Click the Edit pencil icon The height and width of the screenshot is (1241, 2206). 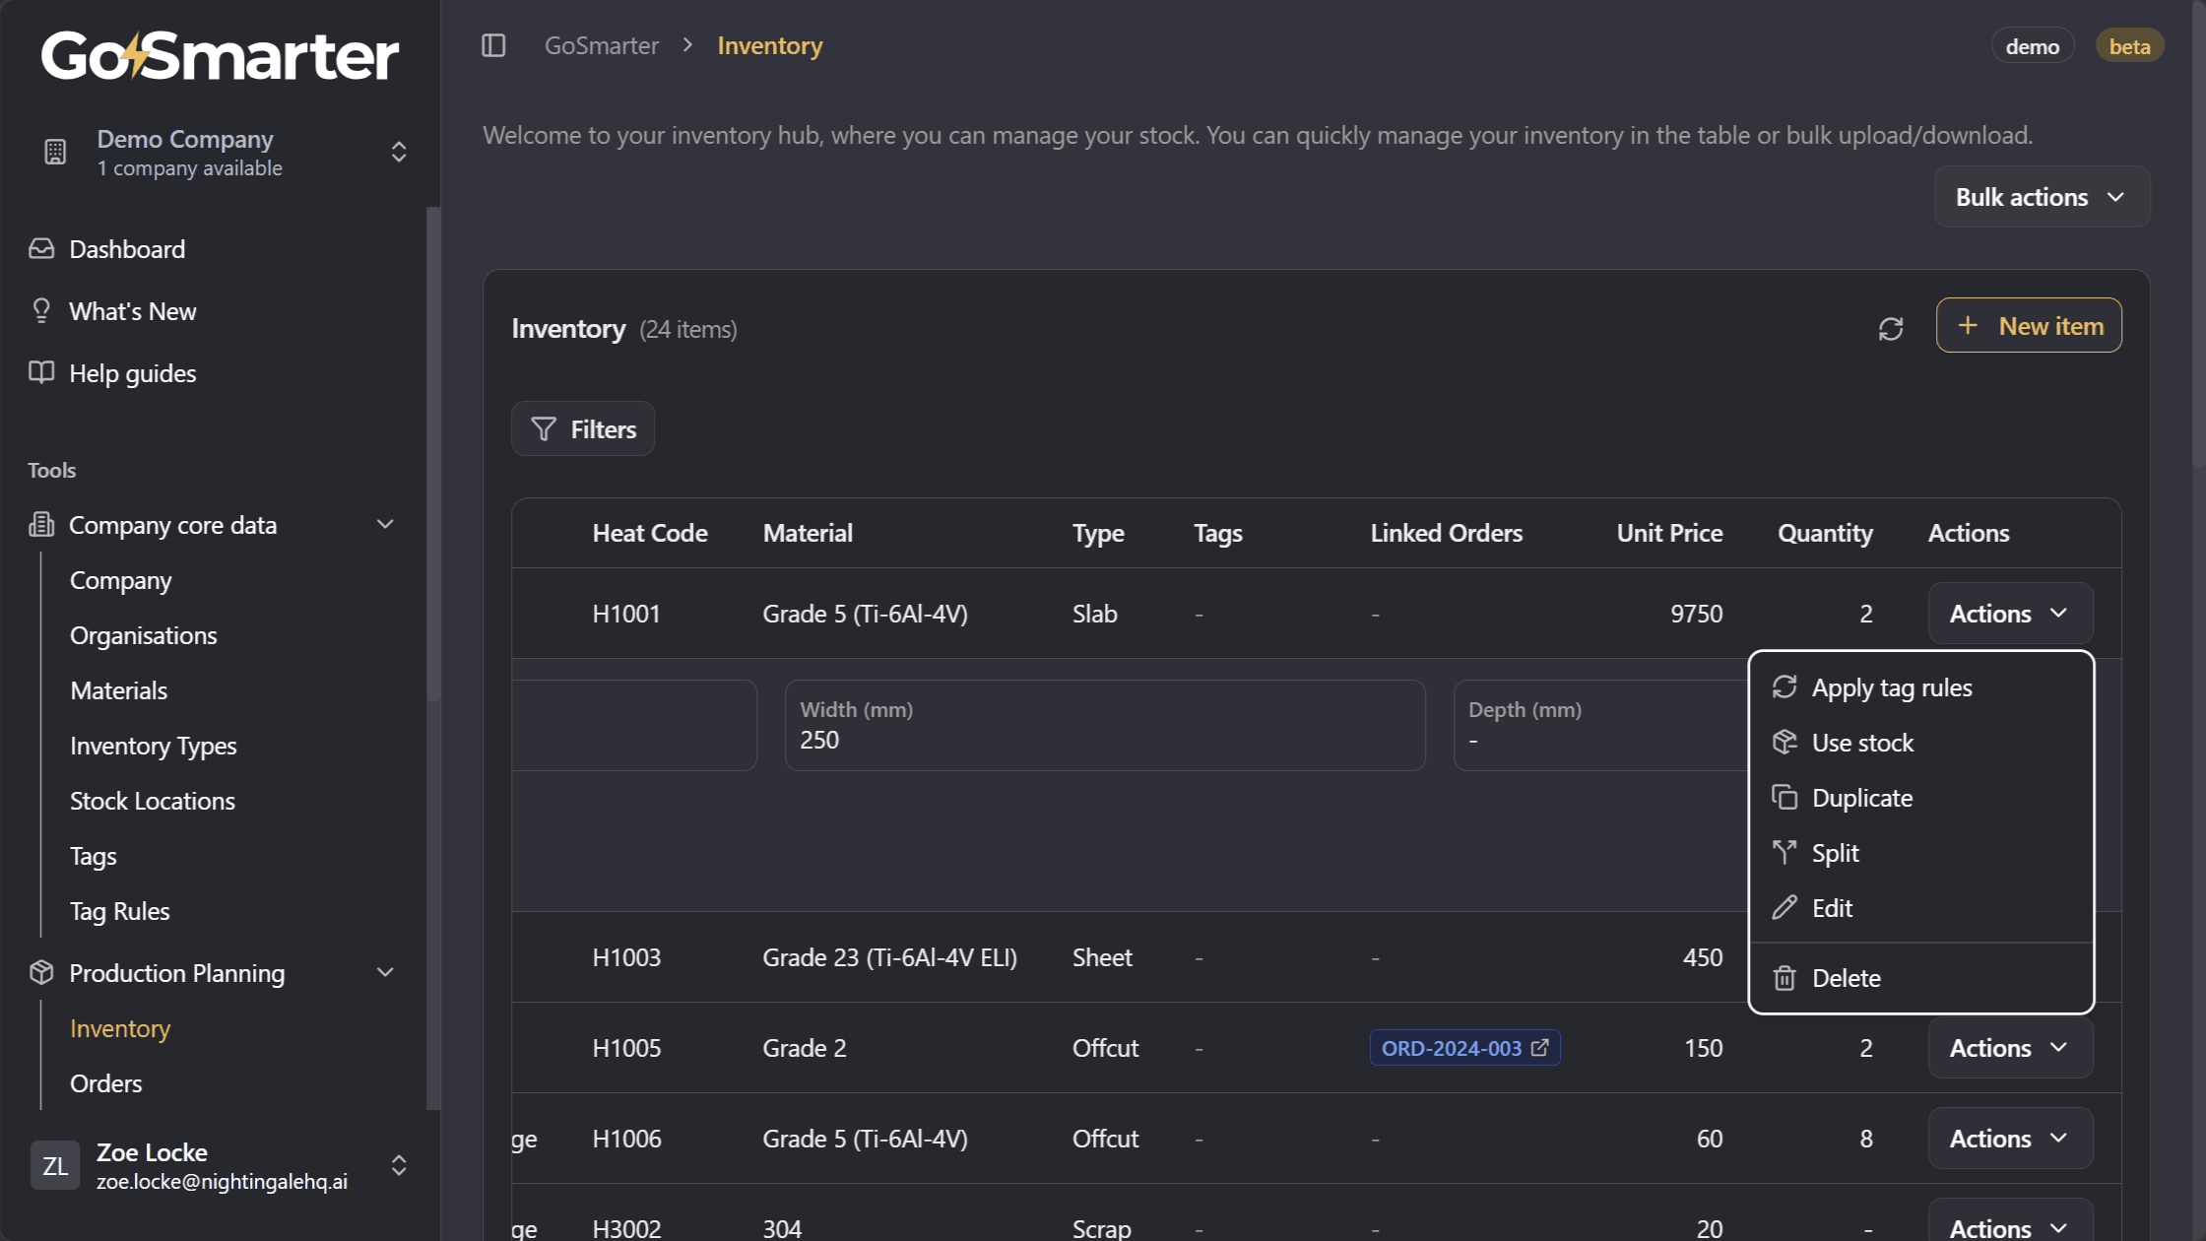pyautogui.click(x=1784, y=907)
